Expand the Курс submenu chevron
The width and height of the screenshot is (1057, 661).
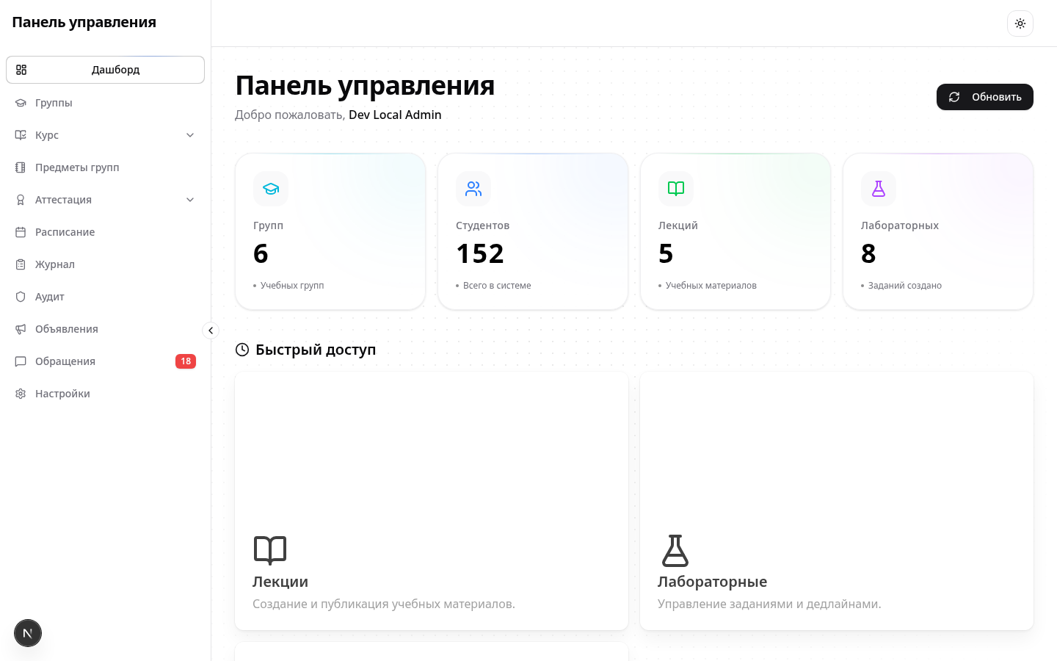(x=190, y=135)
